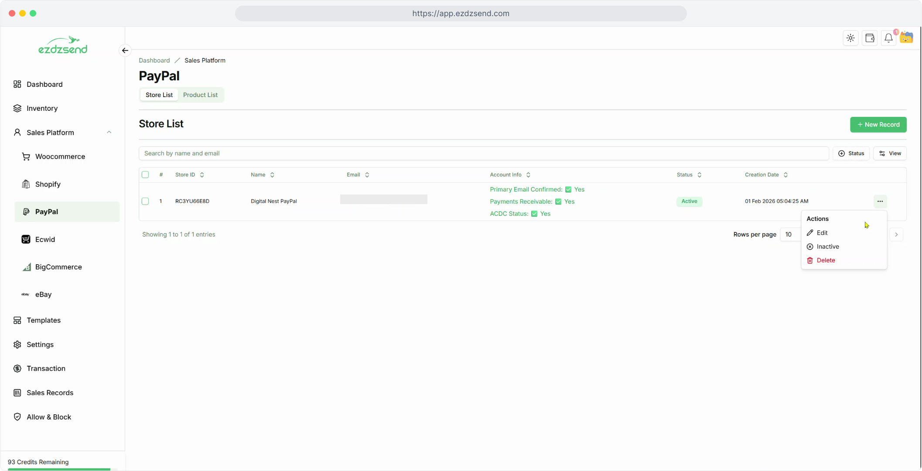Collapse sidebar with the back arrow
This screenshot has height=471, width=922.
pos(125,51)
